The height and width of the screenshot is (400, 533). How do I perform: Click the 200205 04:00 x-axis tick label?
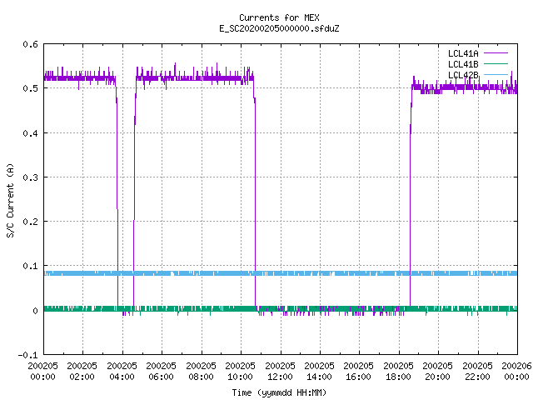(122, 371)
